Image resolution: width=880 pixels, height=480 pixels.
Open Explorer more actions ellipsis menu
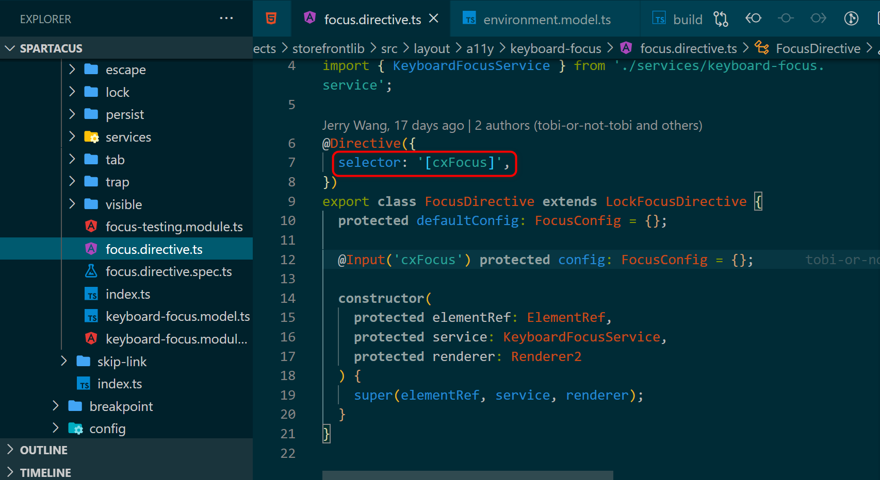pyautogui.click(x=226, y=19)
